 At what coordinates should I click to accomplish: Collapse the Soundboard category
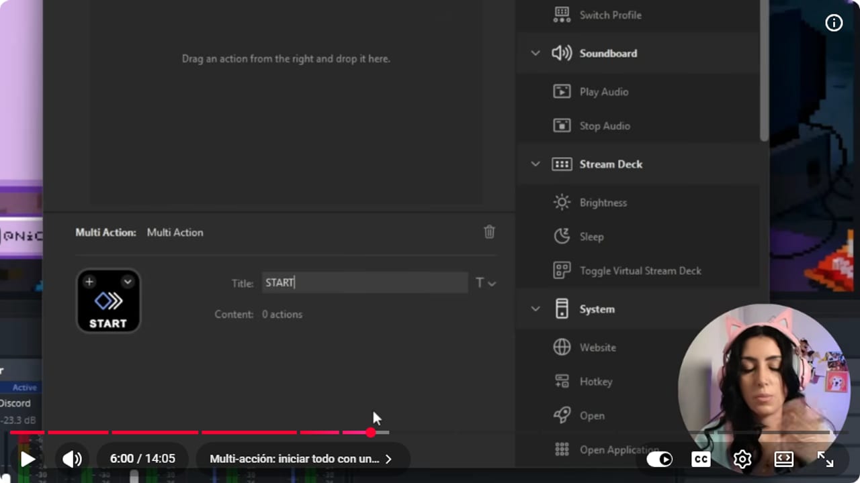click(535, 53)
